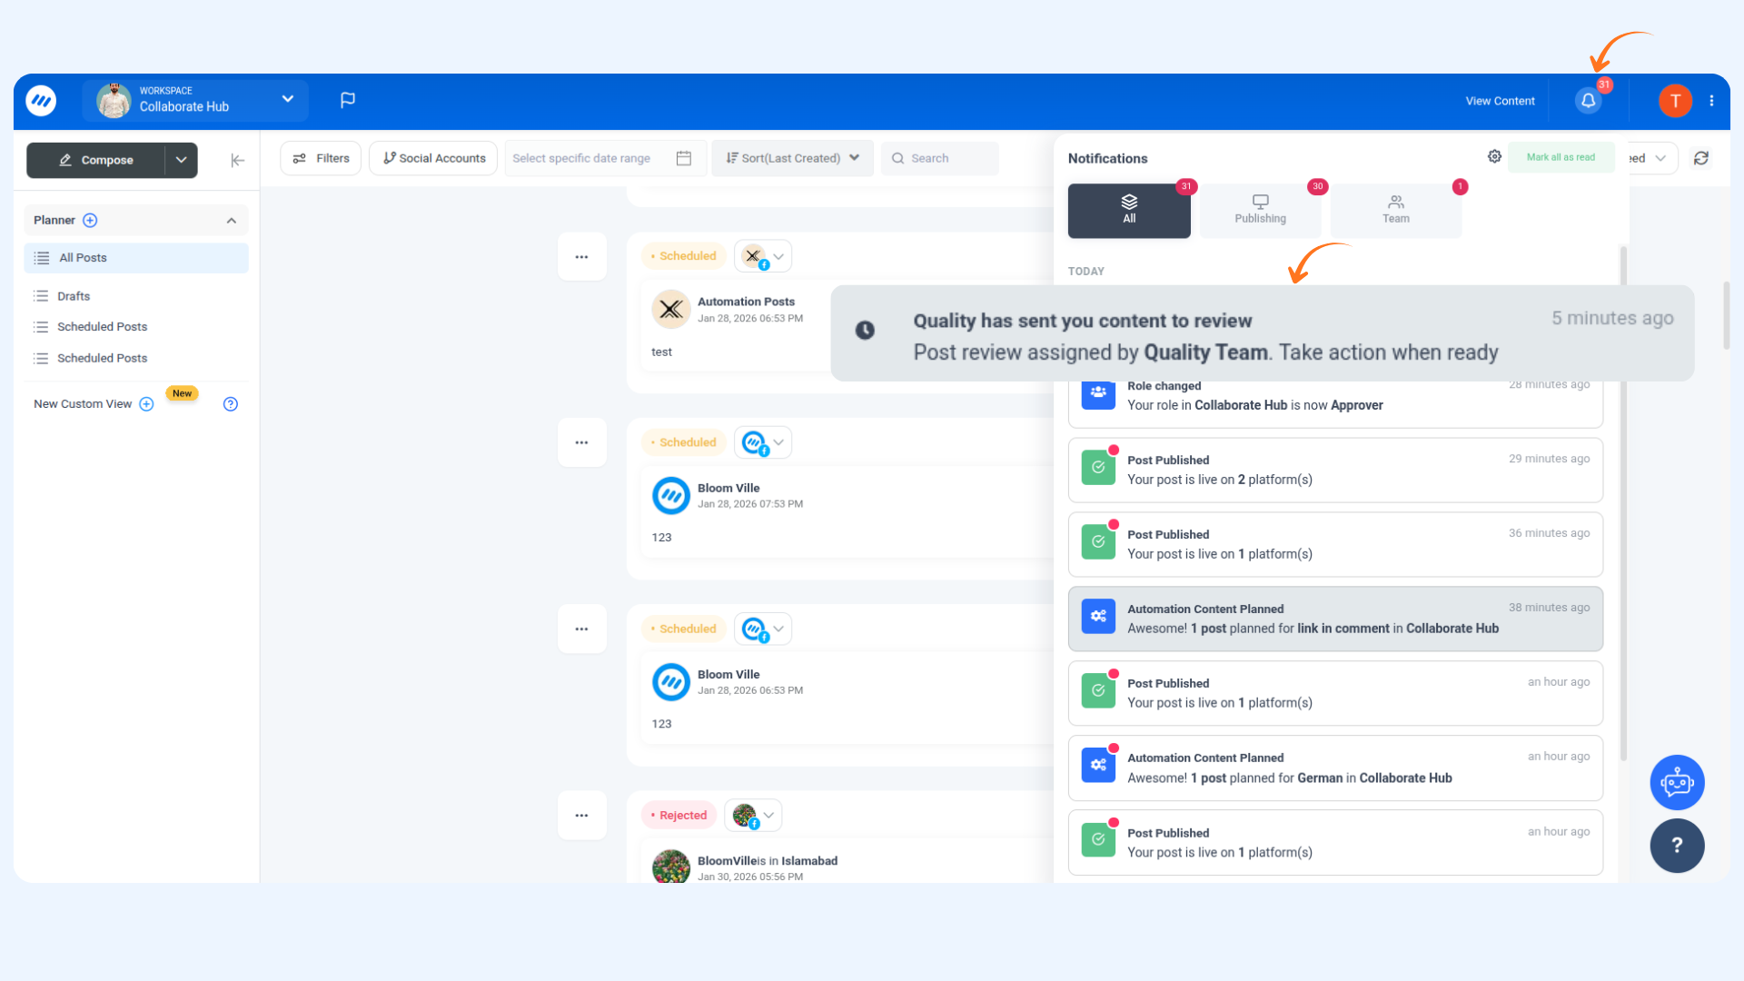Open the notification bell icon
Screen dimensions: 1744x981
click(1588, 101)
